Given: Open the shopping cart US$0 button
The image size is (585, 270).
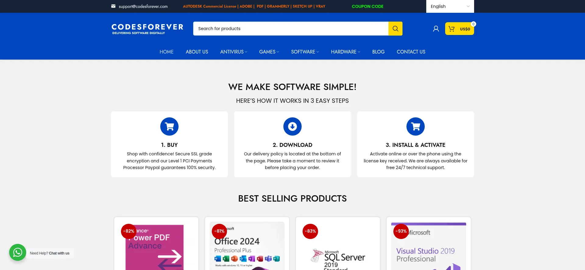Looking at the screenshot, I should pos(459,29).
